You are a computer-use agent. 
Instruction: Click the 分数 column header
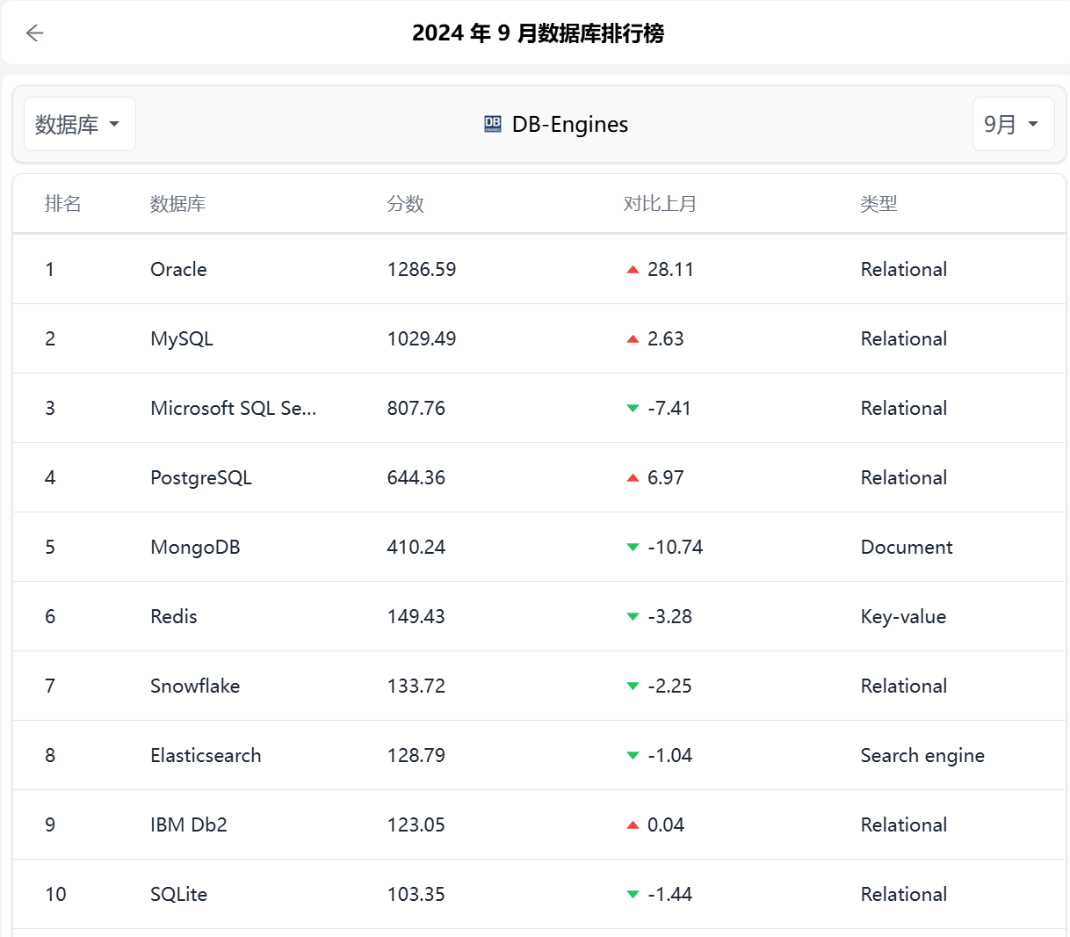click(405, 204)
